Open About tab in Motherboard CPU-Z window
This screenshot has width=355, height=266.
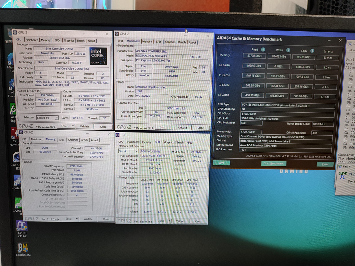(192, 42)
